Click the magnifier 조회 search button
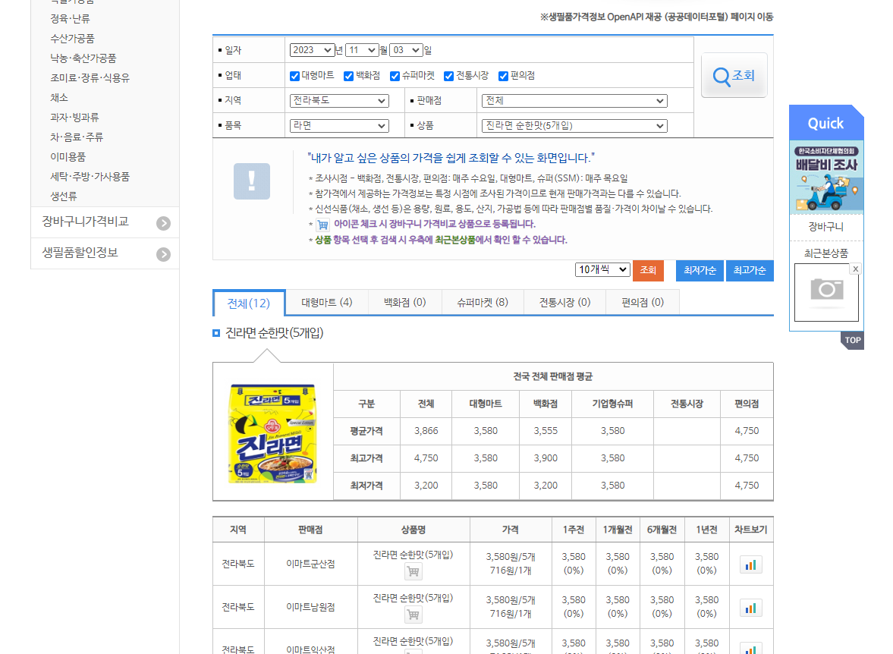This screenshot has width=893, height=654. (734, 75)
